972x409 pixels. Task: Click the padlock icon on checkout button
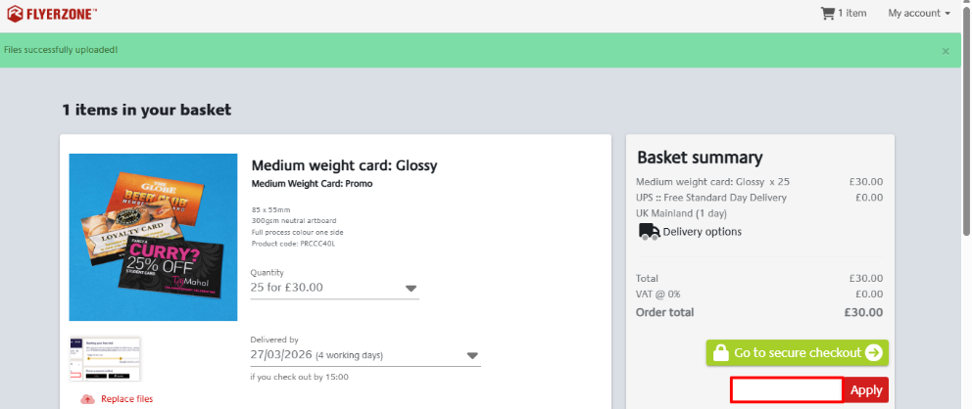(x=719, y=353)
